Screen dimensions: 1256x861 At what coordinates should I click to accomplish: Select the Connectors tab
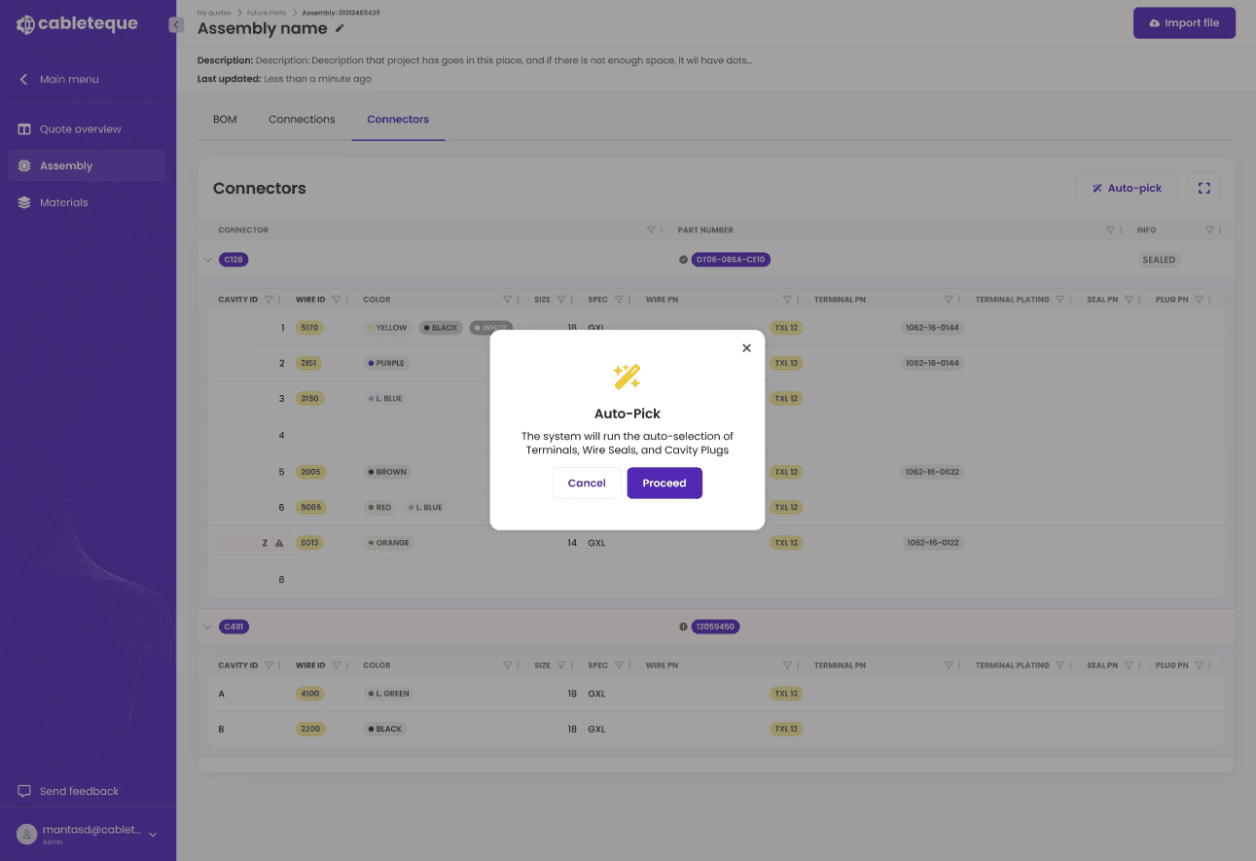(x=398, y=119)
